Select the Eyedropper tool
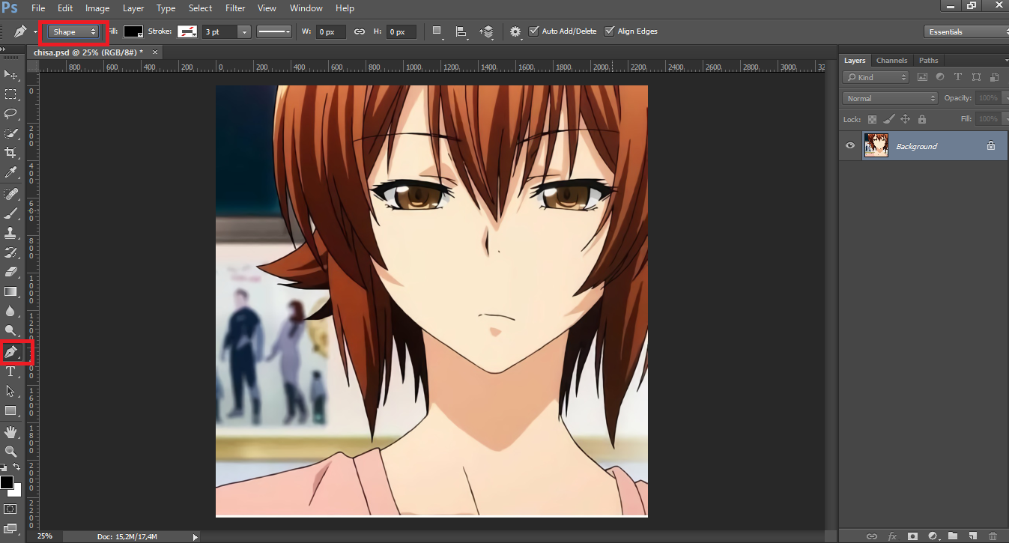This screenshot has width=1009, height=543. click(10, 172)
